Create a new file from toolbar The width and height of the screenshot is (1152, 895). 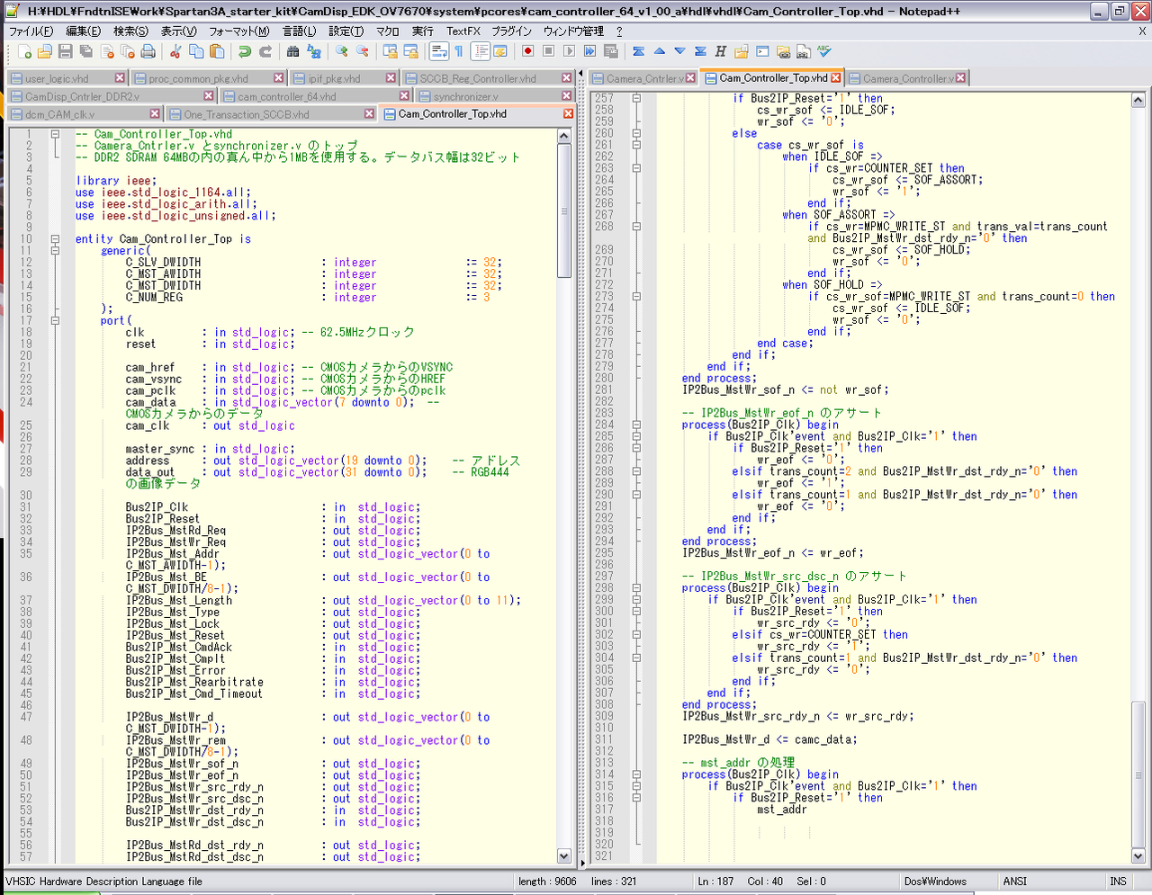[x=24, y=51]
